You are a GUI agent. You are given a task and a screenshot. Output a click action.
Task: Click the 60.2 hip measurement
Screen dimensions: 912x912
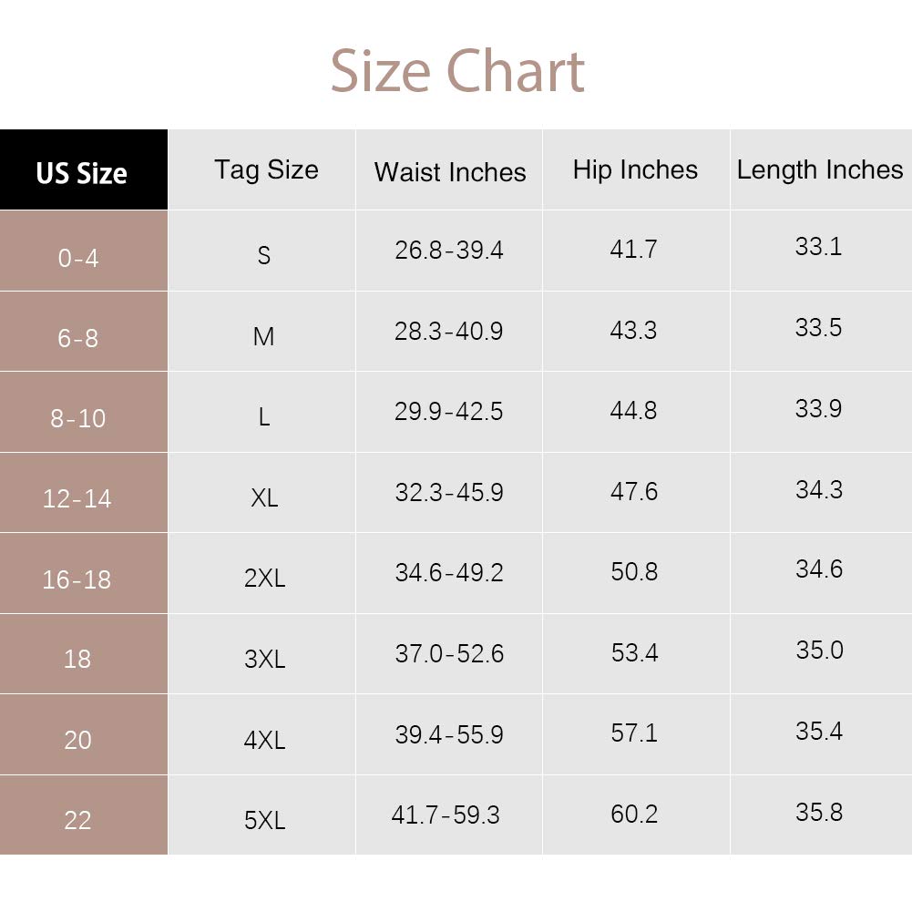634,814
